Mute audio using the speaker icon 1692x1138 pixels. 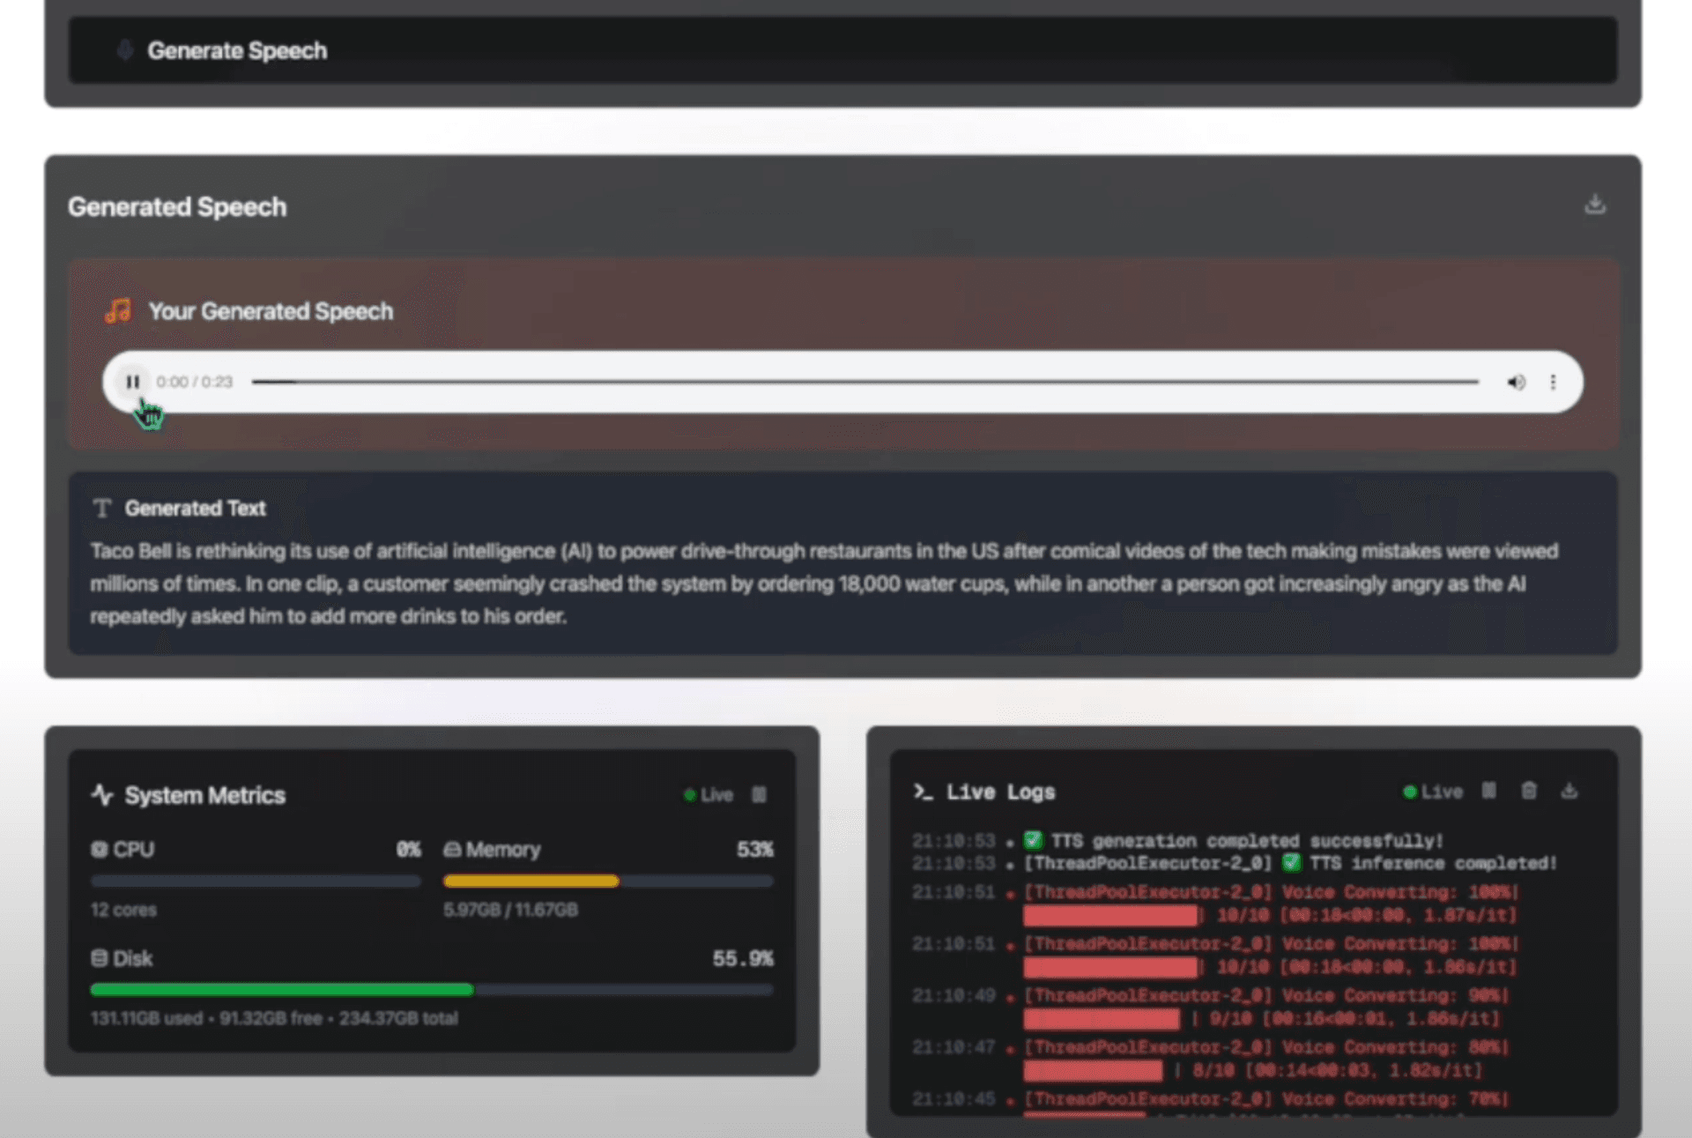[x=1517, y=382]
